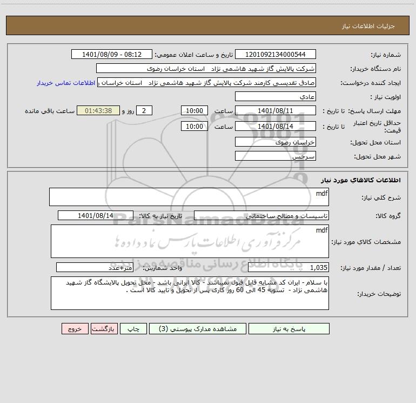Click the 10:00 time field beside price validity date

click(x=194, y=126)
